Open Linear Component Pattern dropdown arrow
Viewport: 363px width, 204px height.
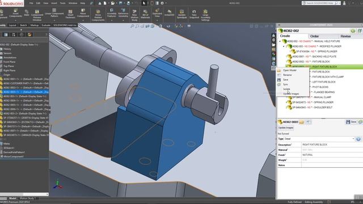click(x=54, y=20)
